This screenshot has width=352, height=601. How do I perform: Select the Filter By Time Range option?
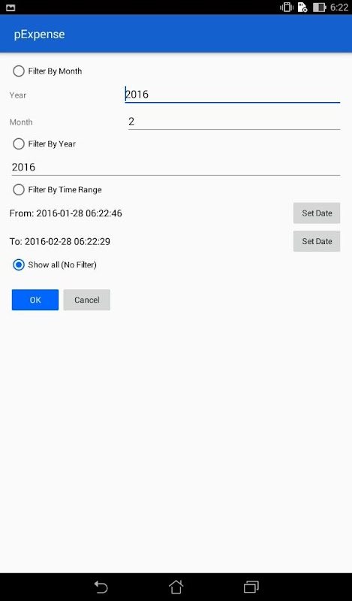coord(19,189)
